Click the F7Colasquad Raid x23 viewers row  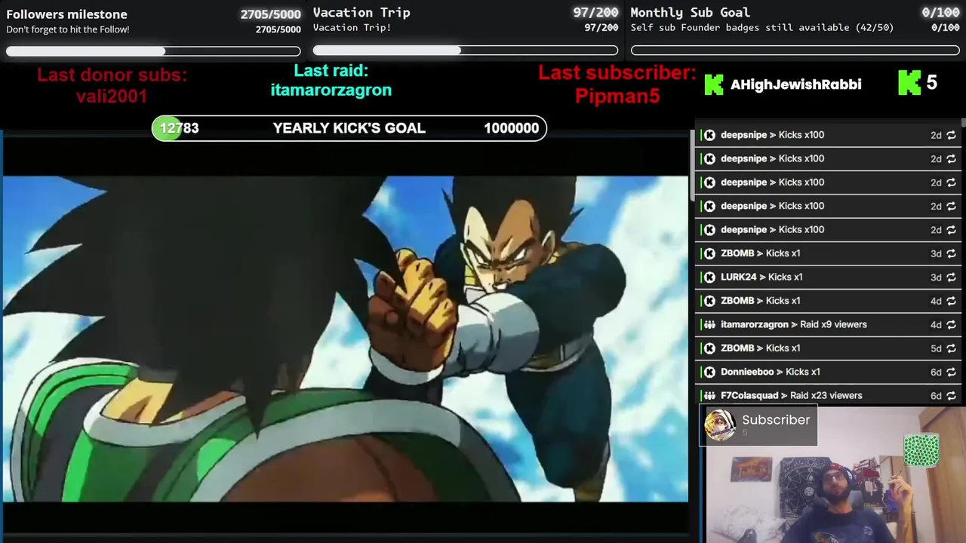[828, 395]
